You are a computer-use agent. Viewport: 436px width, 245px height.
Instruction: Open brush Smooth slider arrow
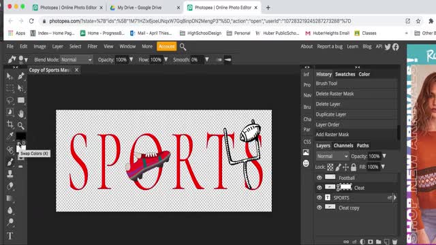(x=207, y=60)
